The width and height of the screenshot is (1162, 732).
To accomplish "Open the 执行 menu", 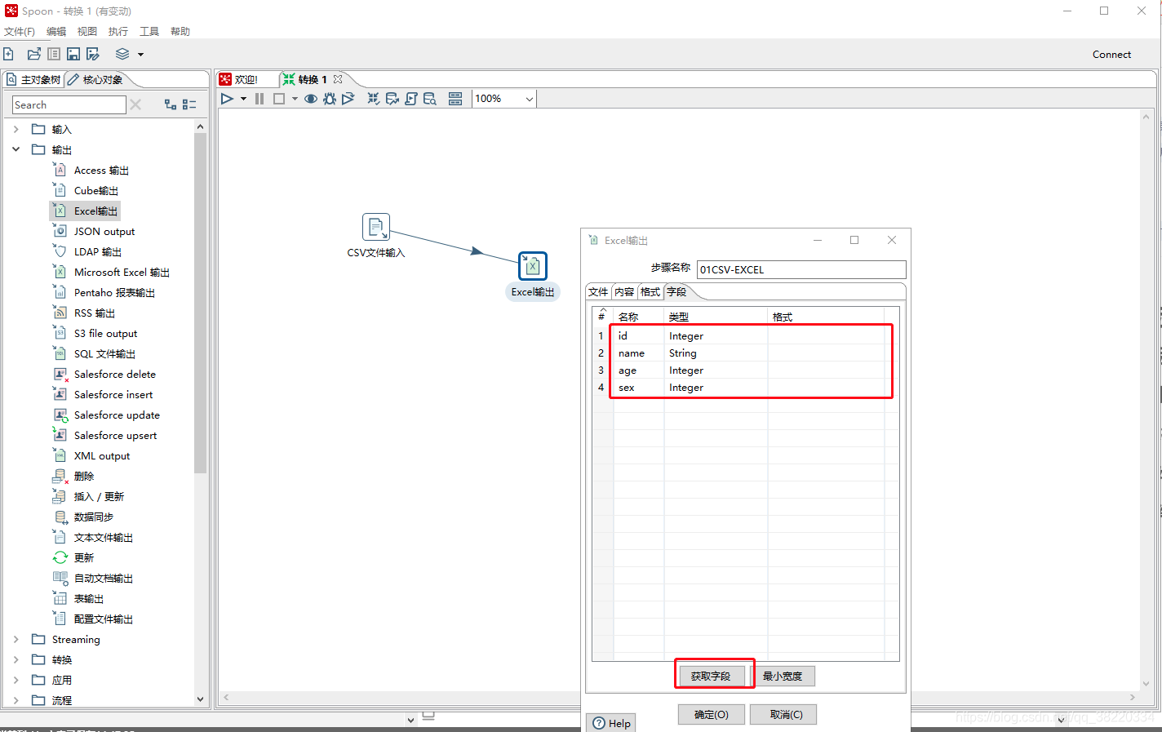I will [118, 31].
